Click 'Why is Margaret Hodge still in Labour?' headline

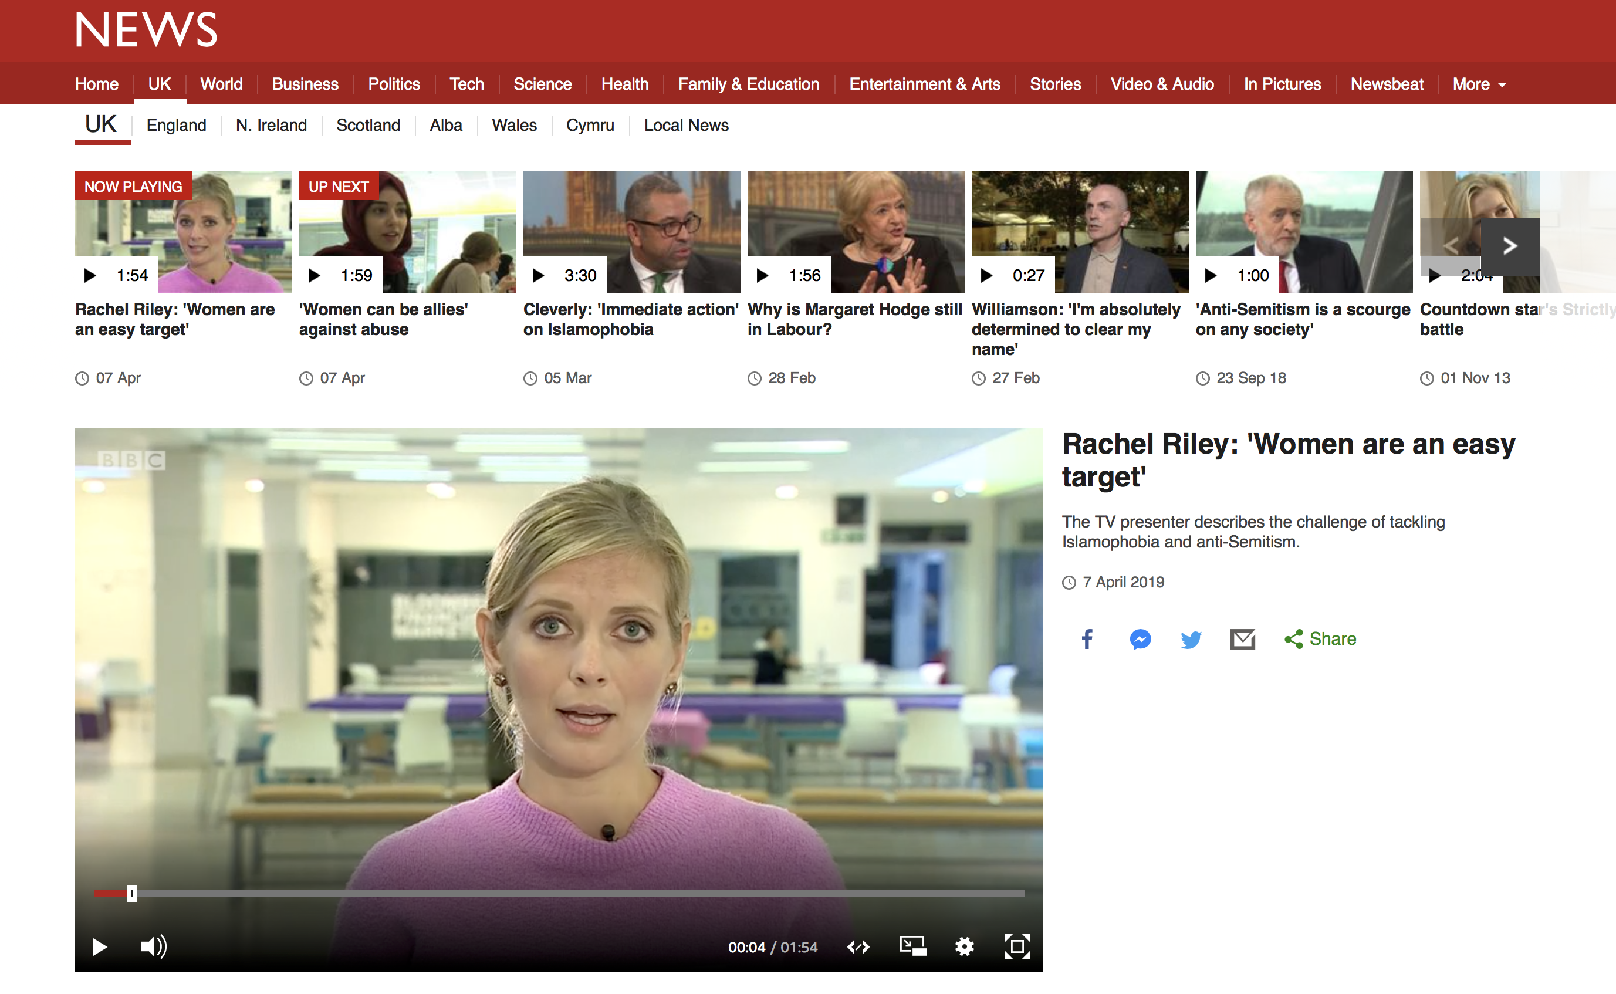coord(855,319)
